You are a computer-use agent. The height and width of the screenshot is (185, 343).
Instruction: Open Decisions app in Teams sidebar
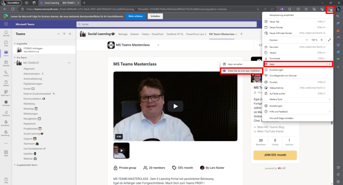click(x=6, y=113)
